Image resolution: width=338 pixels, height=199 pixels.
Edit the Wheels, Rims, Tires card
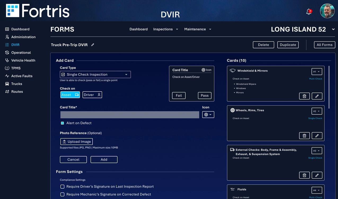(x=317, y=136)
